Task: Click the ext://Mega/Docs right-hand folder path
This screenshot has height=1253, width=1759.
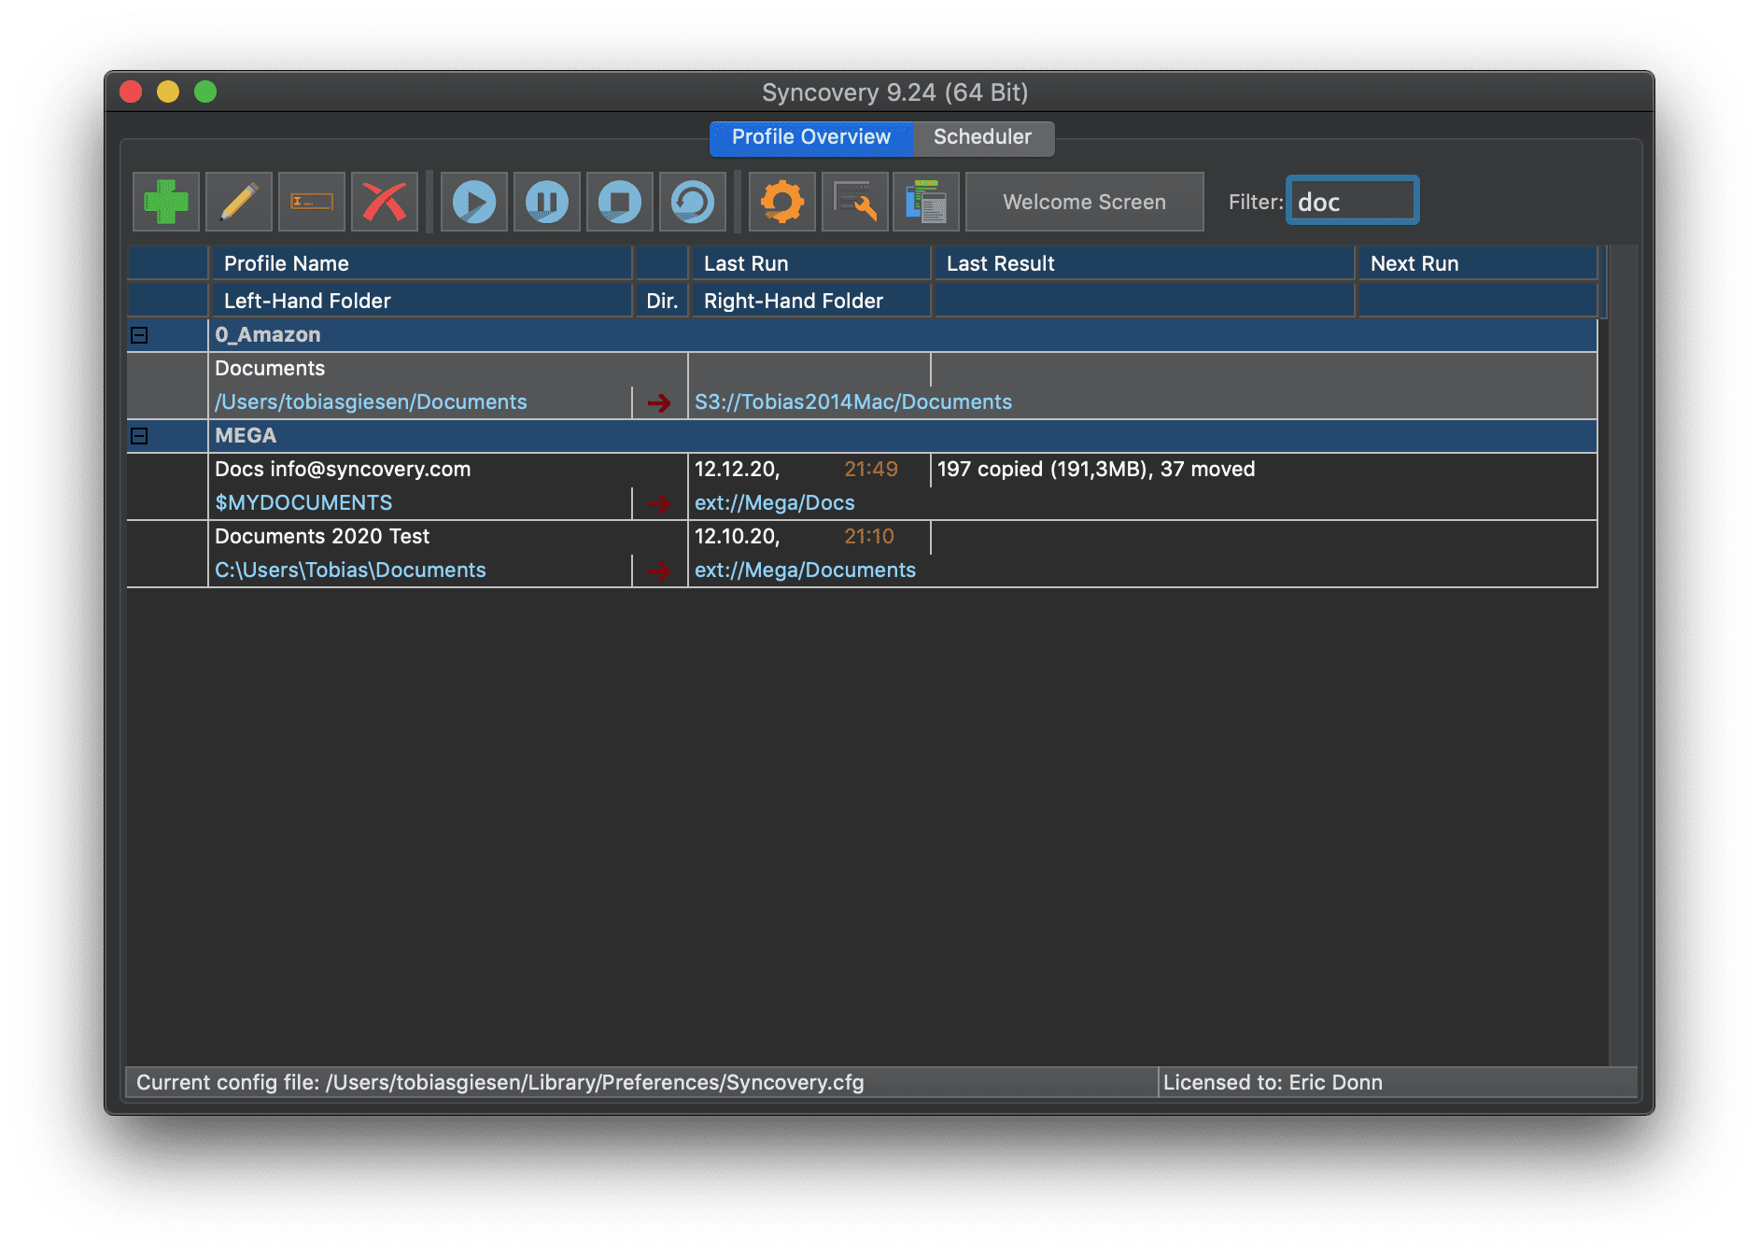Action: [774, 503]
